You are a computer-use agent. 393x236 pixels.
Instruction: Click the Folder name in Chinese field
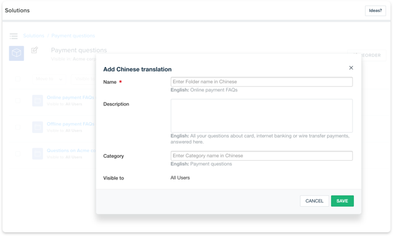click(261, 82)
